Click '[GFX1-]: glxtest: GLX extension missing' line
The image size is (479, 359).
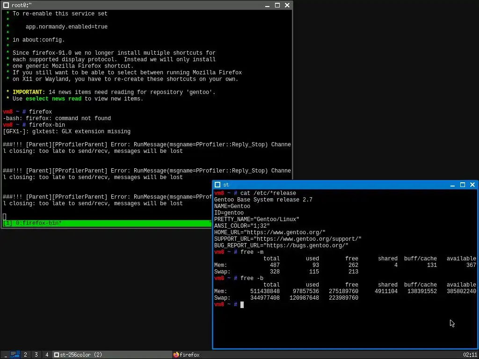click(x=66, y=131)
